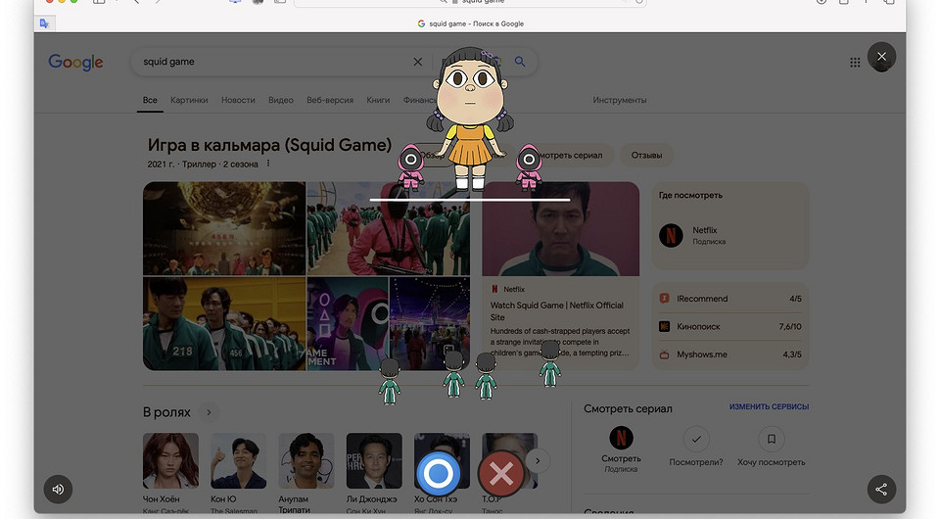Open the Google apps grid
The width and height of the screenshot is (940, 519).
click(x=855, y=62)
